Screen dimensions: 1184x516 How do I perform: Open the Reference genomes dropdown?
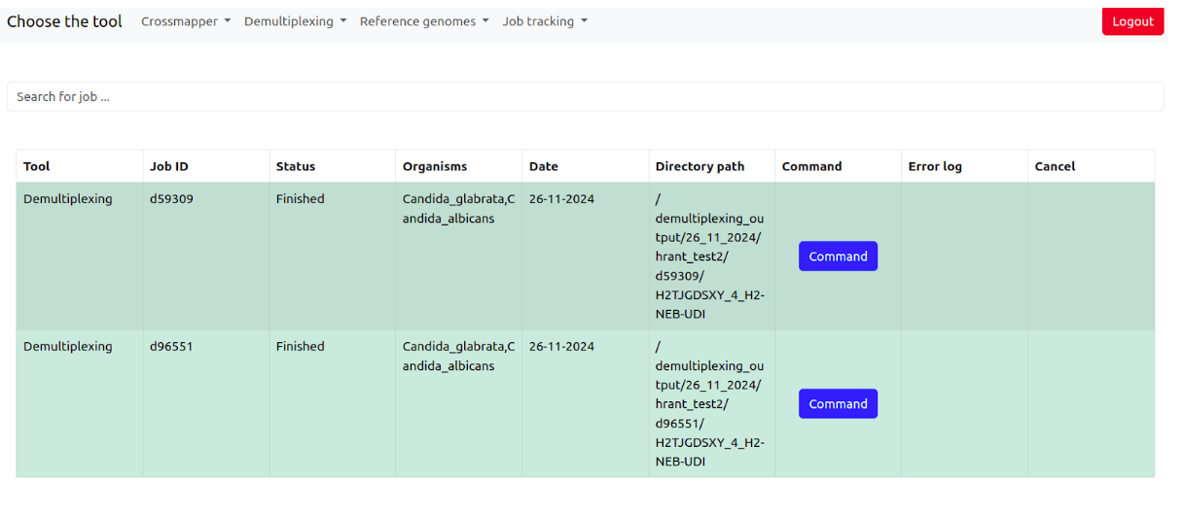point(423,21)
